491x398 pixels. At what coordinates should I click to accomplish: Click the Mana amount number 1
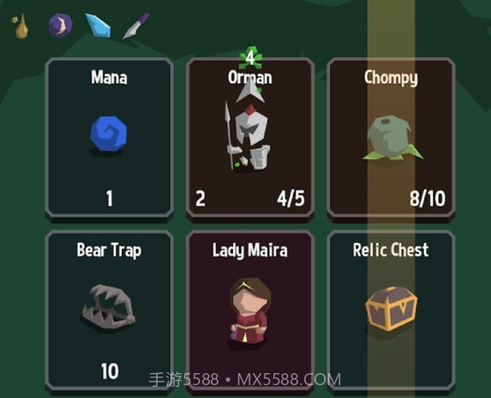110,199
